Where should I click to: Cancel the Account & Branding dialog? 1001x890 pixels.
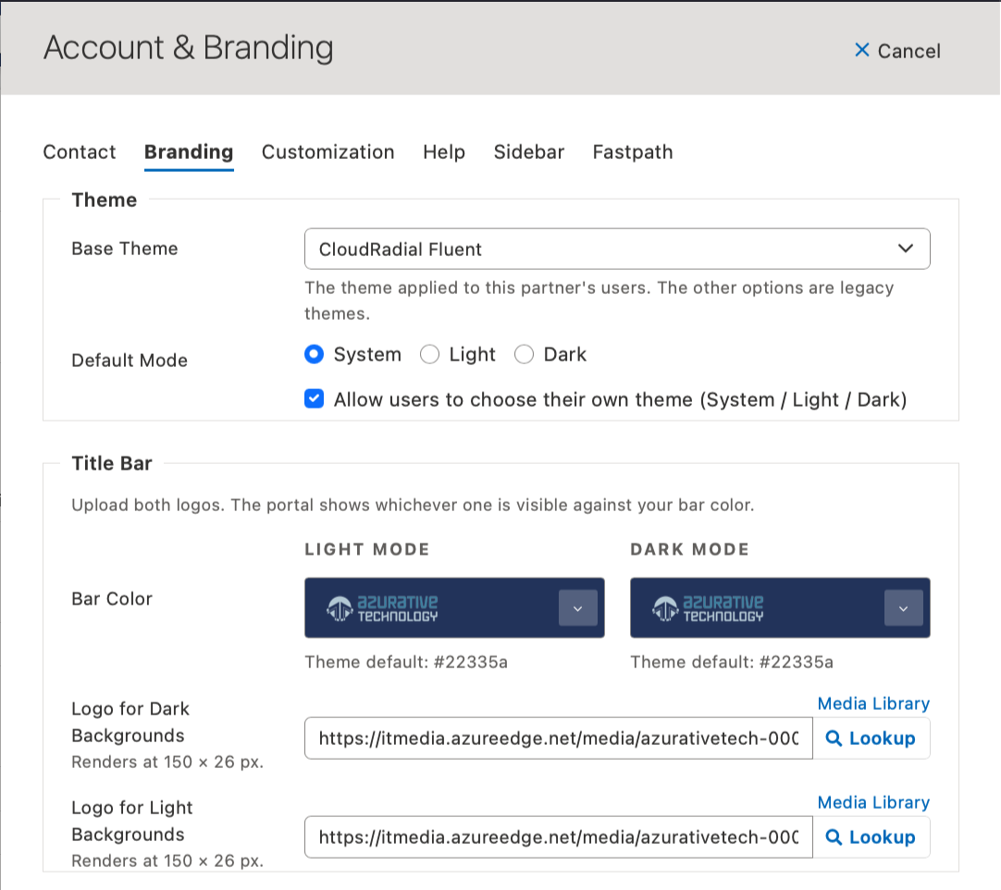point(897,50)
